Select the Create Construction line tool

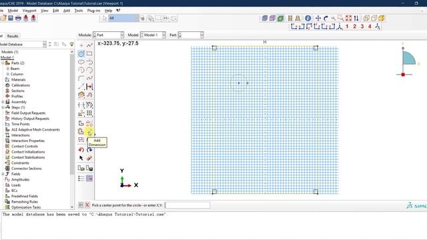81,87
